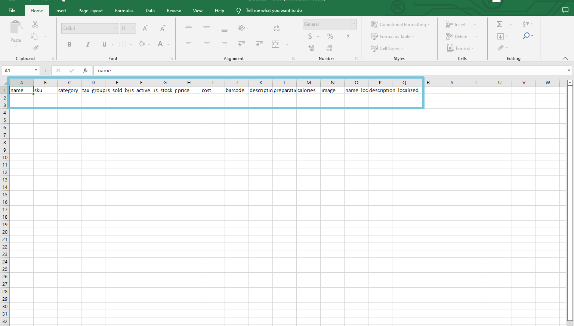The width and height of the screenshot is (574, 326).
Task: Open the Fill Color dropdown arrow
Action: pyautogui.click(x=149, y=45)
